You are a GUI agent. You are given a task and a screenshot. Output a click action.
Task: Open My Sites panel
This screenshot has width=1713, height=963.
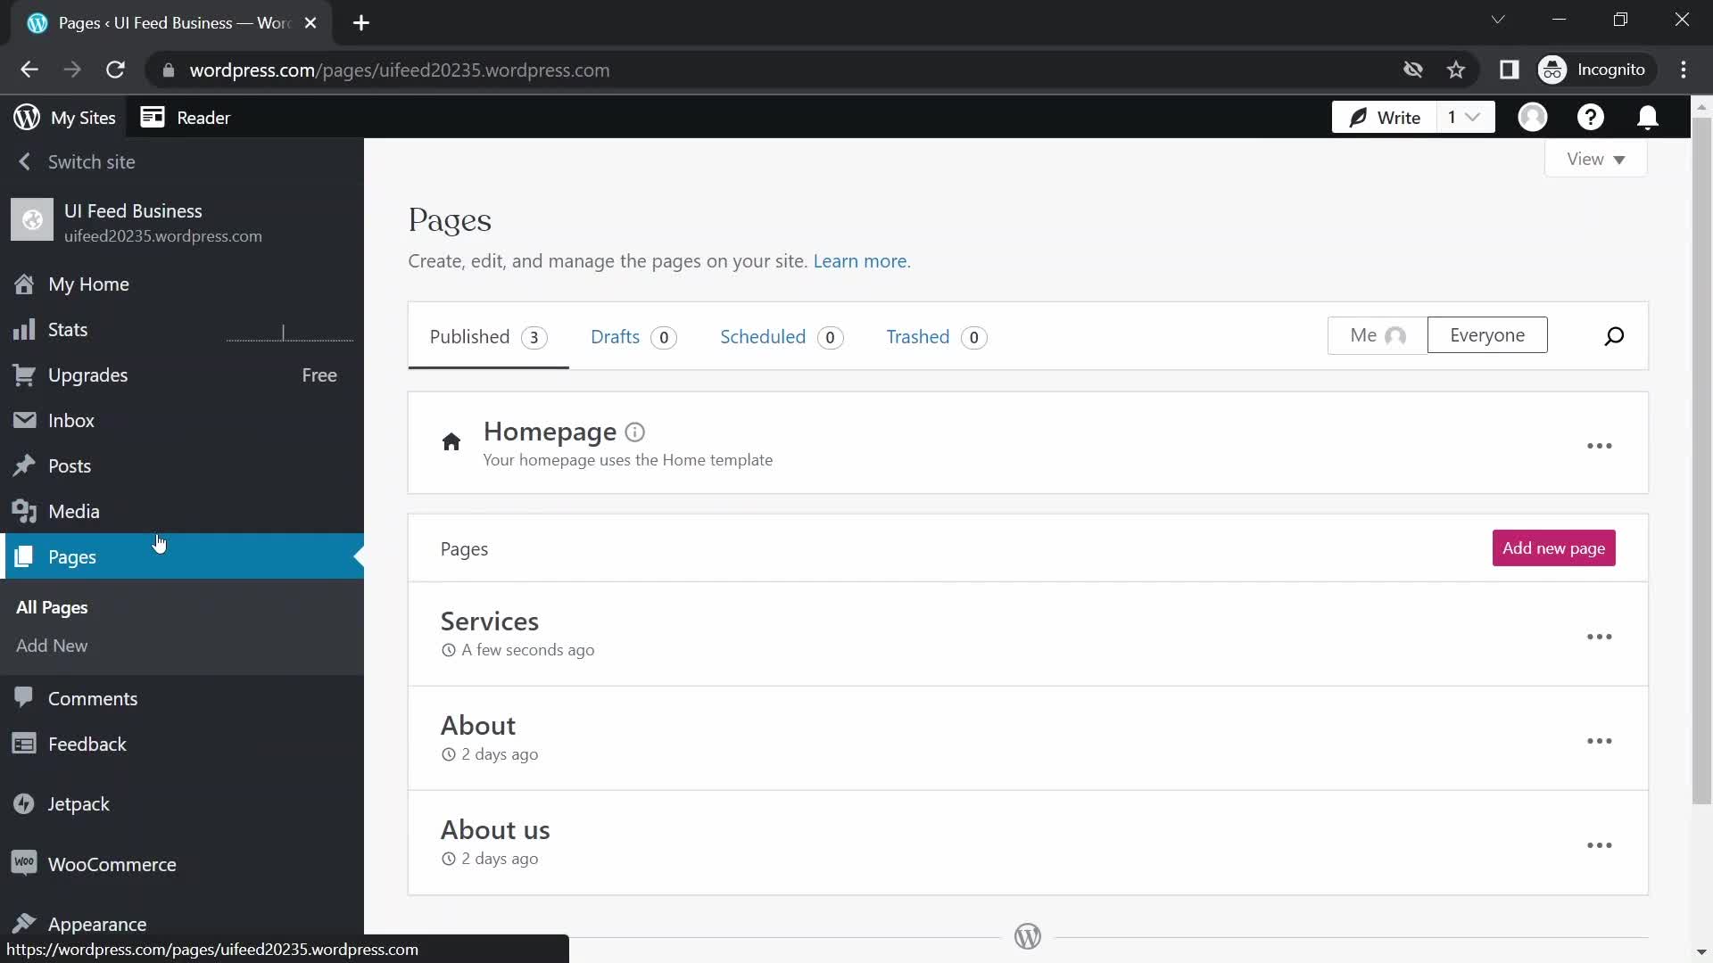65,118
